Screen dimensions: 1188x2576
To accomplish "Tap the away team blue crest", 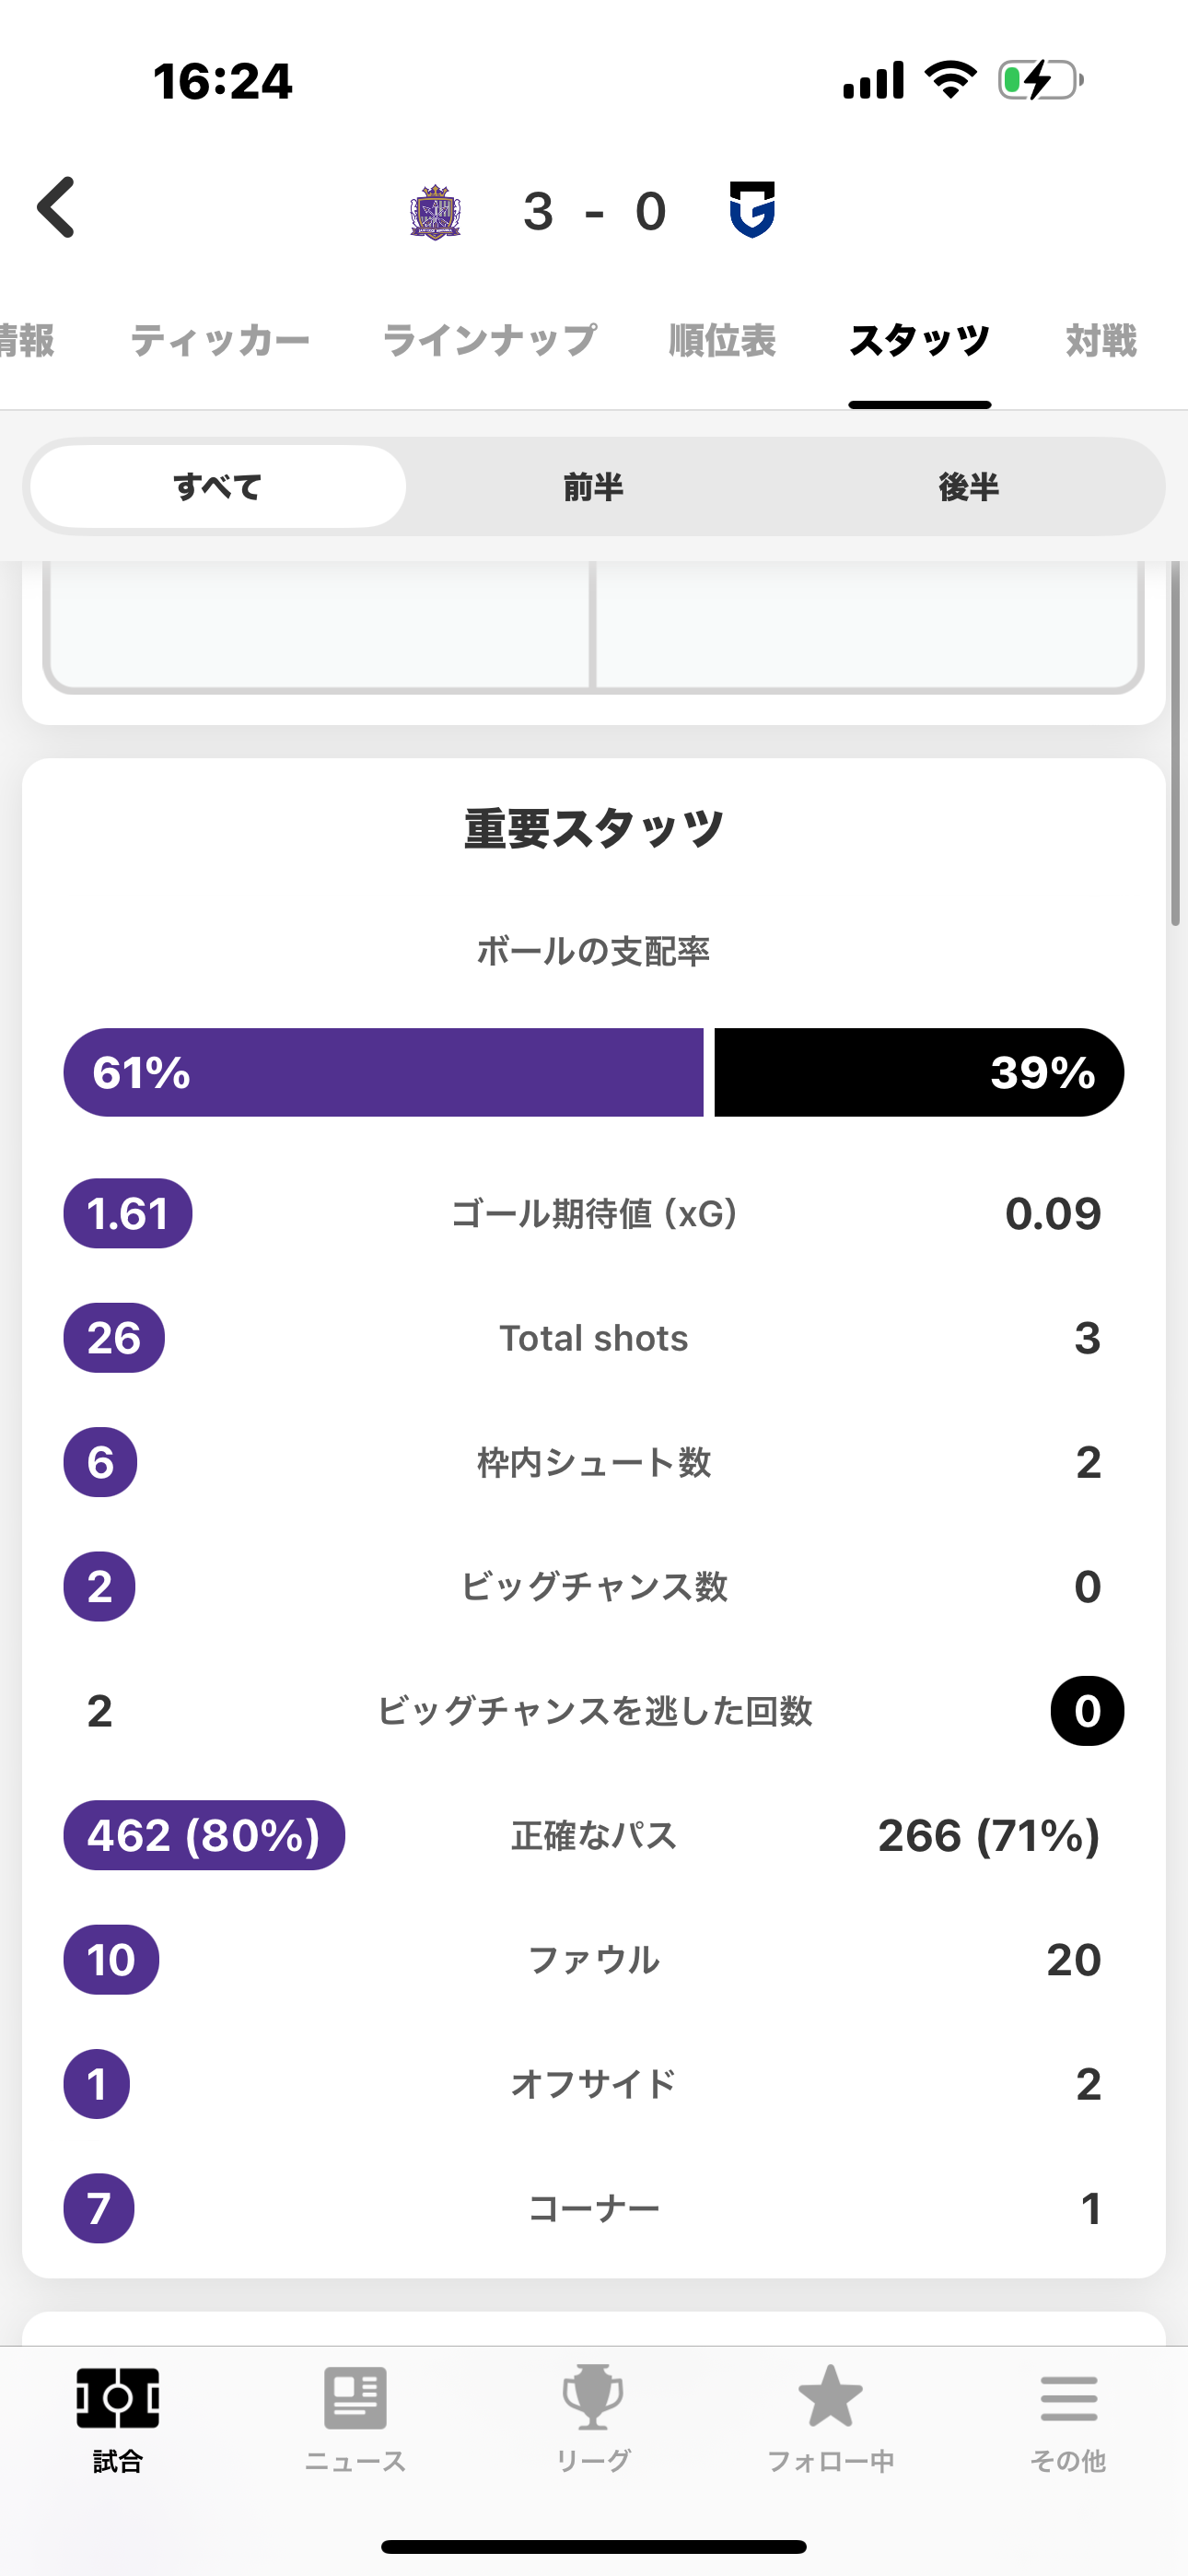I will coord(752,210).
